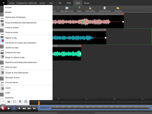This screenshot has height=114, width=152.
Task: Click the mixer icon beside the empty square
Action: point(9,101)
